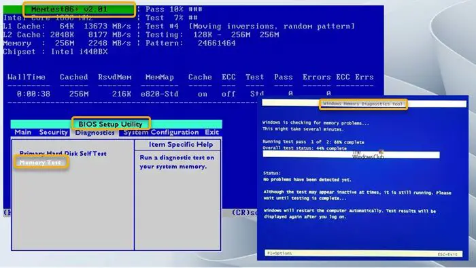Click the WallTime column header
This screenshot has width=476, height=268.
[27, 77]
